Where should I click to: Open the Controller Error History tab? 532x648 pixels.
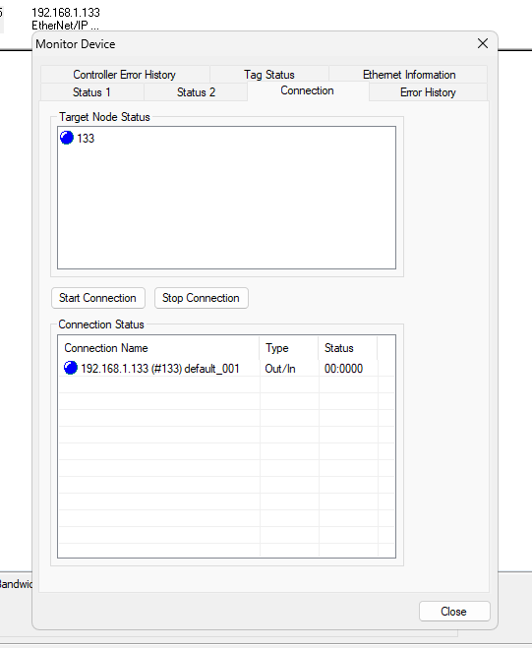click(125, 75)
